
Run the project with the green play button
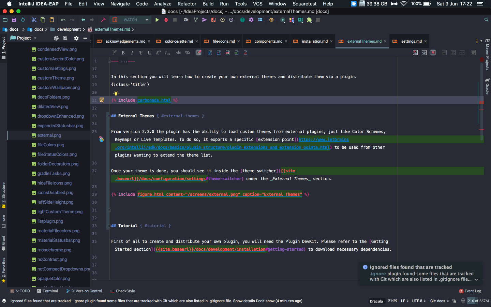coord(157,20)
